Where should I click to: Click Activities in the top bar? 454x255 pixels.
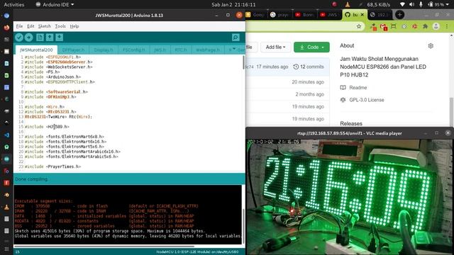click(14, 5)
